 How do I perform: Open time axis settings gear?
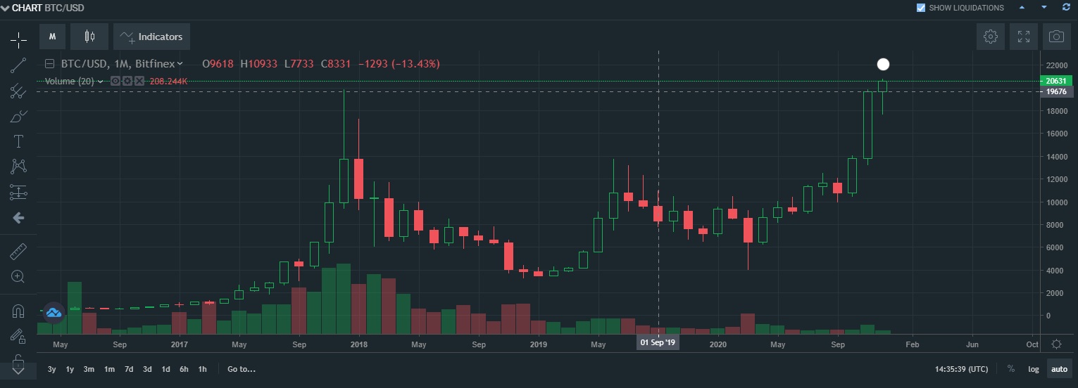tap(1056, 344)
